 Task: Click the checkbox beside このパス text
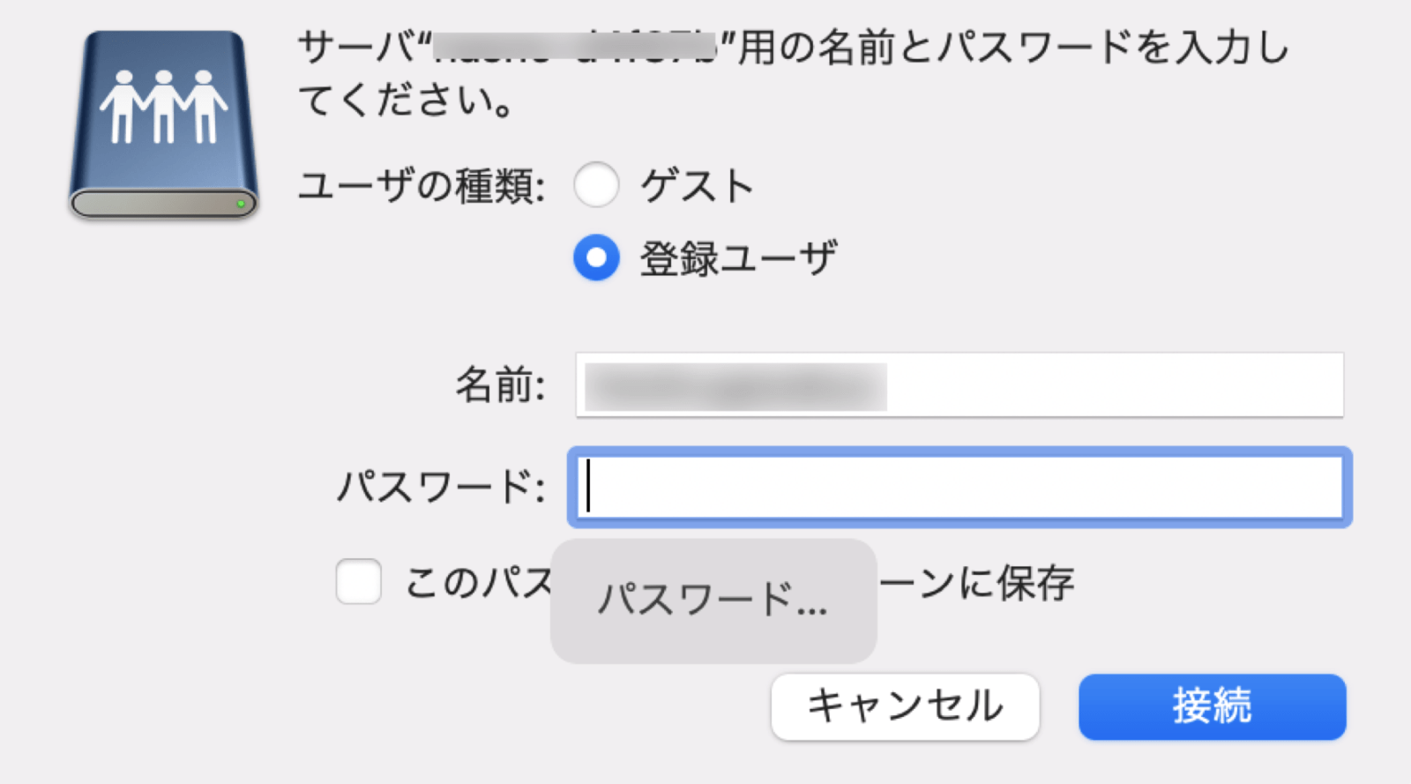(x=357, y=583)
